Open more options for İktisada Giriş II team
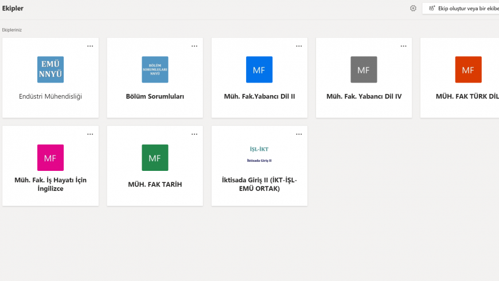 (x=299, y=134)
